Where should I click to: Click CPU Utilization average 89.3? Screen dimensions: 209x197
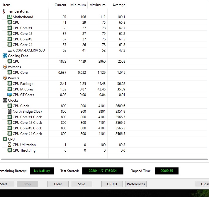[x=122, y=145]
